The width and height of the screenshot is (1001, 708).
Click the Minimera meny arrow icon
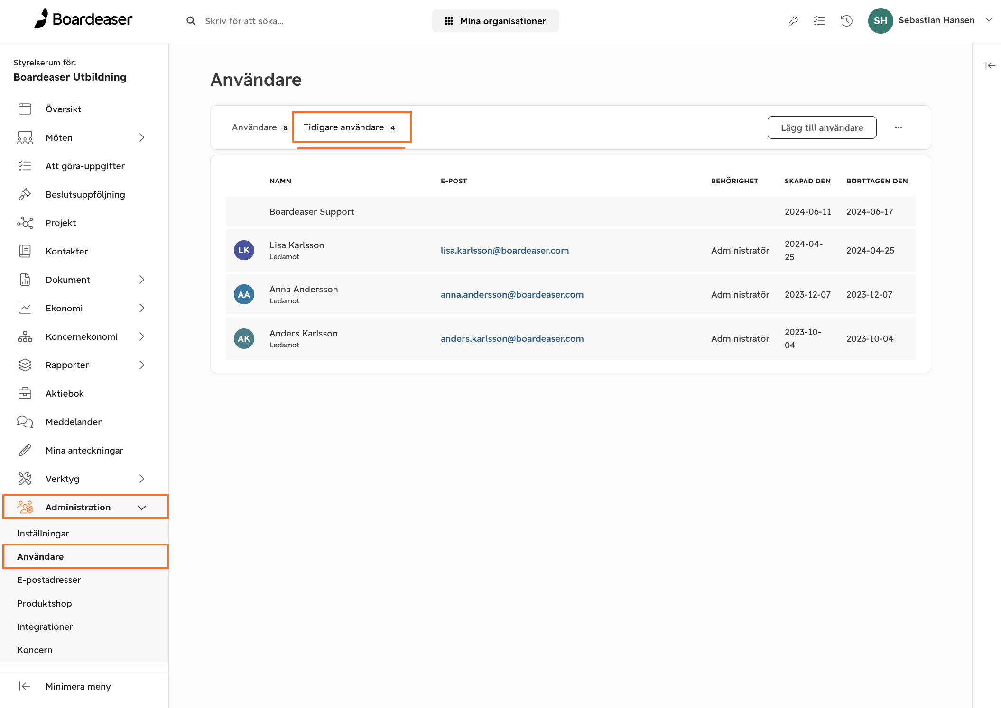point(25,686)
